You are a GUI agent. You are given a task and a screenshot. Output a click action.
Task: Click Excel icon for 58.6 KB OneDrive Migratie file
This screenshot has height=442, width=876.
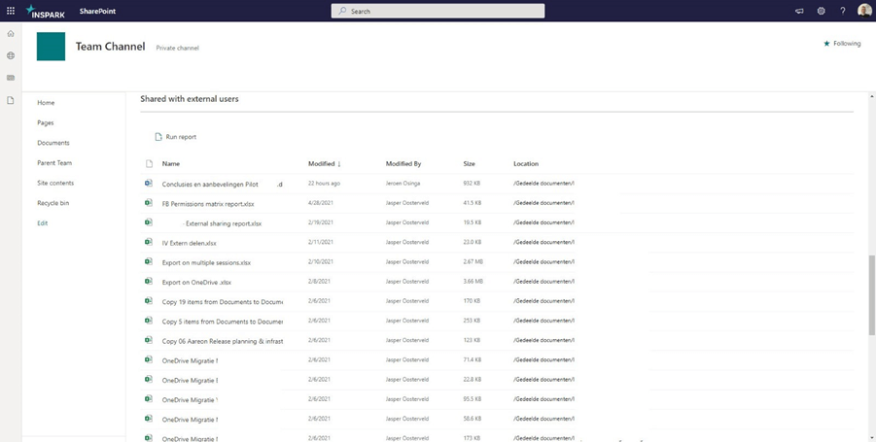(149, 419)
